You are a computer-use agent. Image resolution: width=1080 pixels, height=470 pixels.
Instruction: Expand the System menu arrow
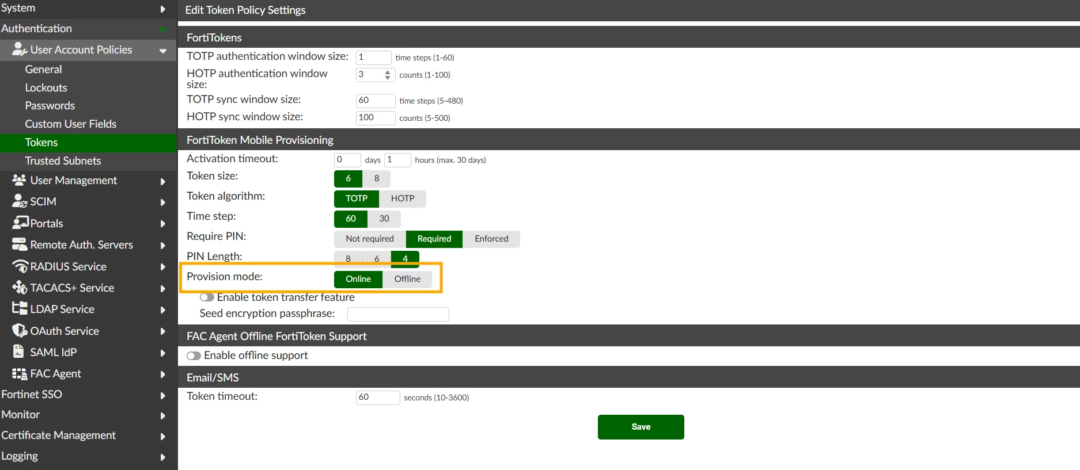(x=163, y=9)
